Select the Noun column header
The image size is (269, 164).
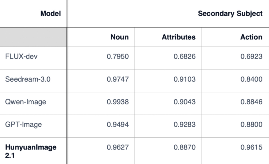119,37
